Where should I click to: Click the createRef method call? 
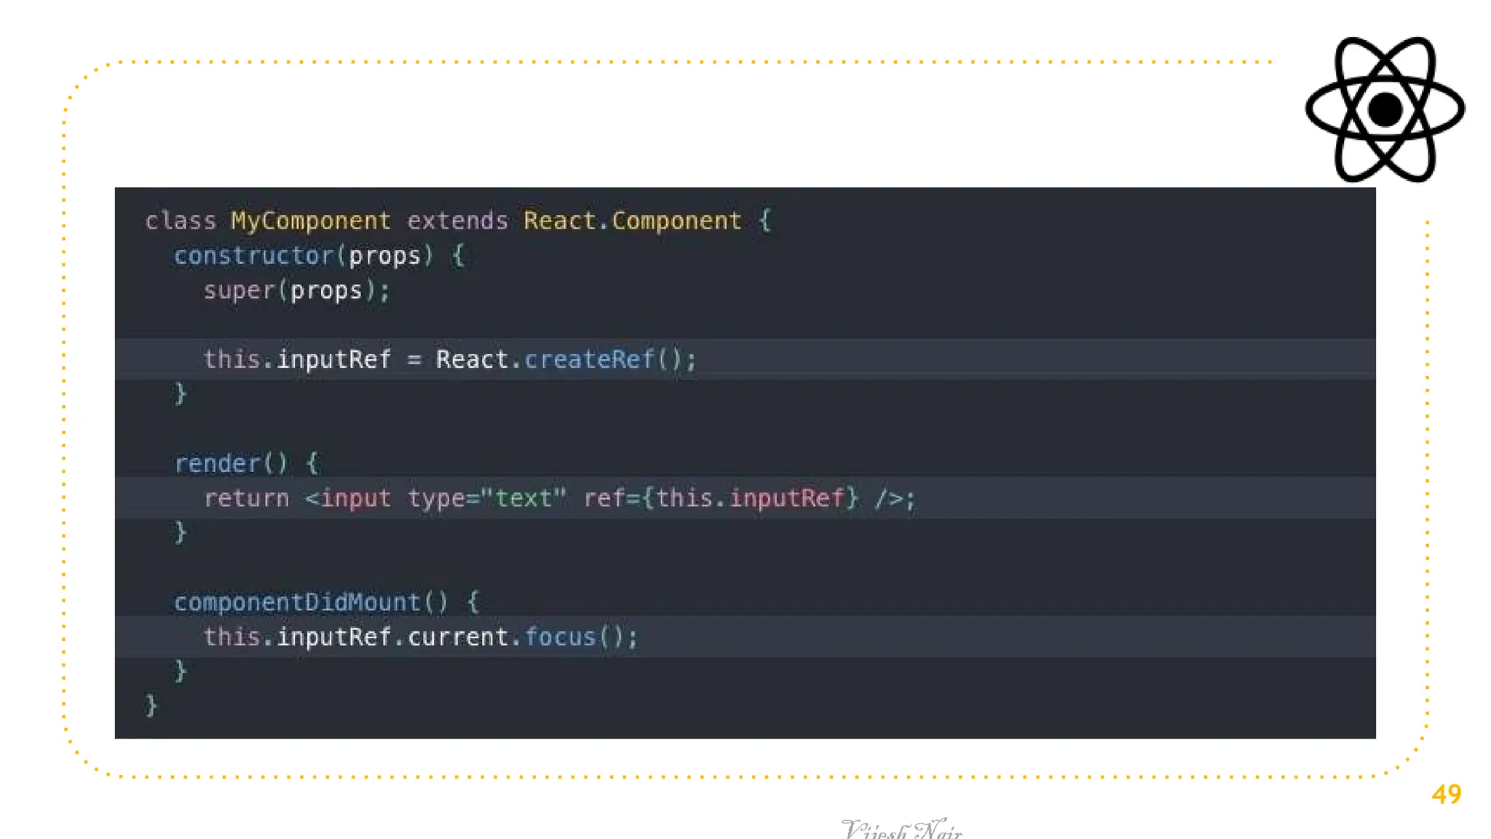pos(588,359)
